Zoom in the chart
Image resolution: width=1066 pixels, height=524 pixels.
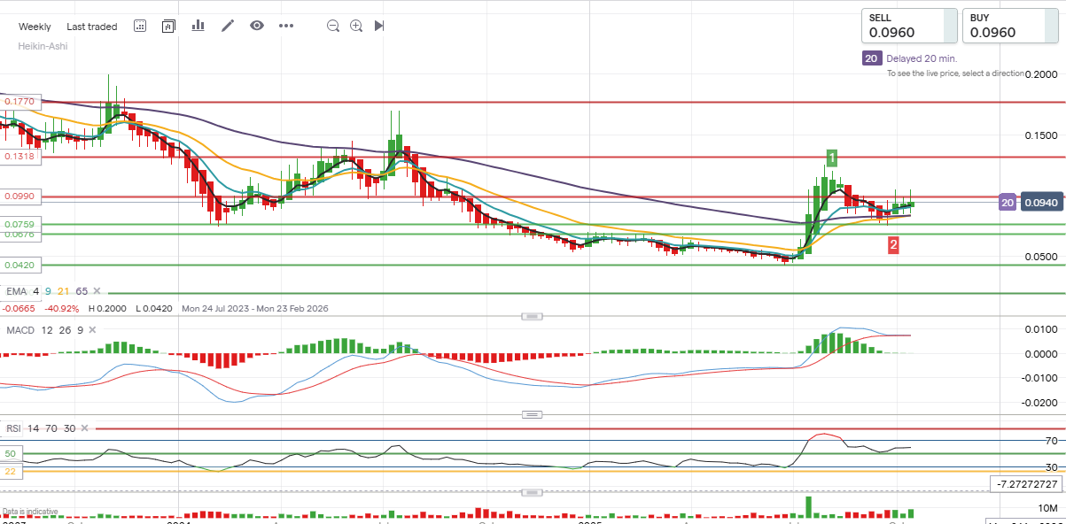tap(356, 26)
